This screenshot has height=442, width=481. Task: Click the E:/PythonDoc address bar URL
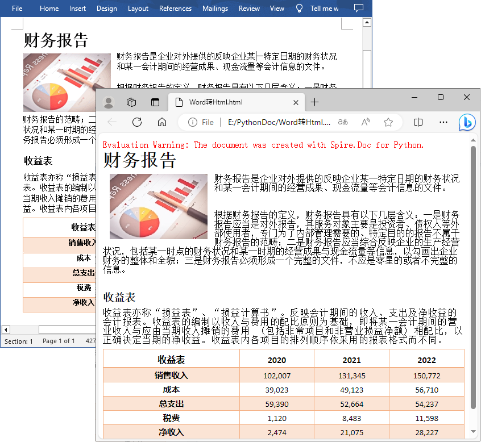[279, 122]
